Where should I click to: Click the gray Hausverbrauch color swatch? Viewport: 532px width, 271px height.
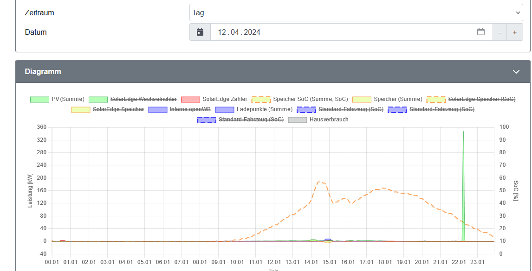pyautogui.click(x=298, y=120)
